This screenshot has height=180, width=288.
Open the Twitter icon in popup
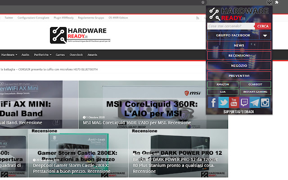(x=224, y=102)
